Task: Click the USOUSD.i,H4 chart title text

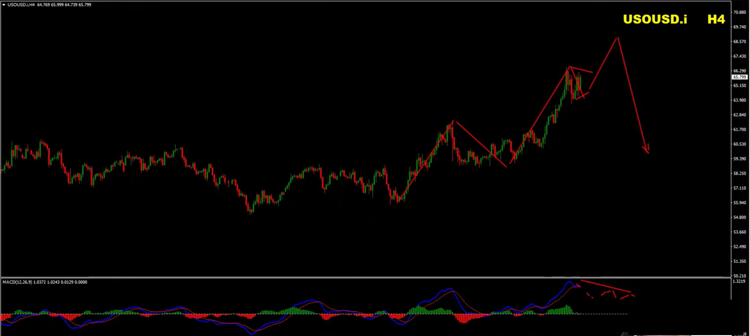Action: click(x=21, y=5)
